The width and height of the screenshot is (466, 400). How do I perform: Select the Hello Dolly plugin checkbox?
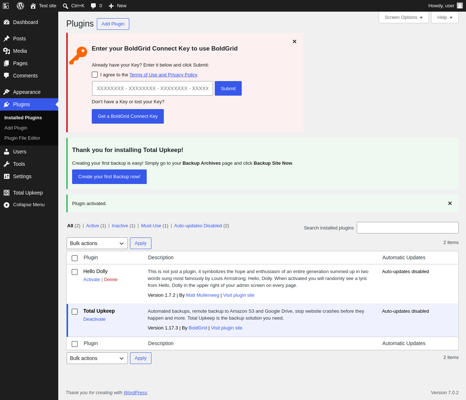click(x=75, y=272)
